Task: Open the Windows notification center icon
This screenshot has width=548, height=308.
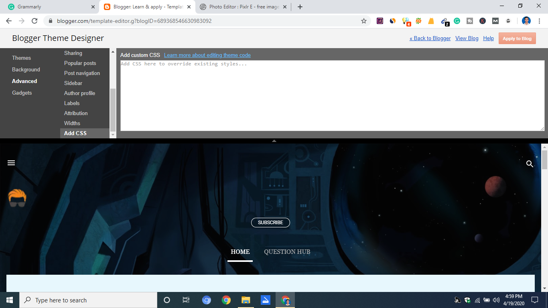Action: (x=534, y=300)
